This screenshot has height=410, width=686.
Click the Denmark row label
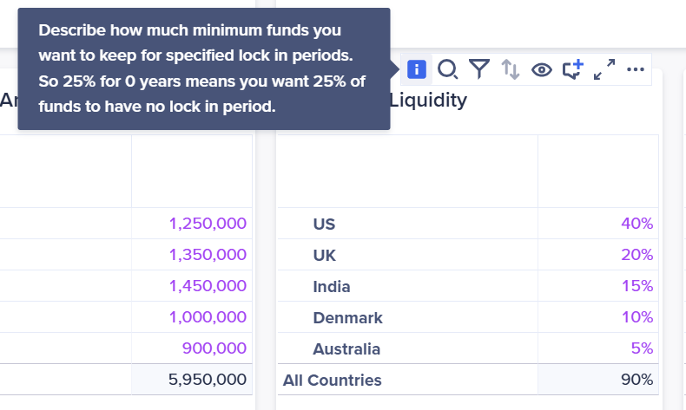coord(348,318)
